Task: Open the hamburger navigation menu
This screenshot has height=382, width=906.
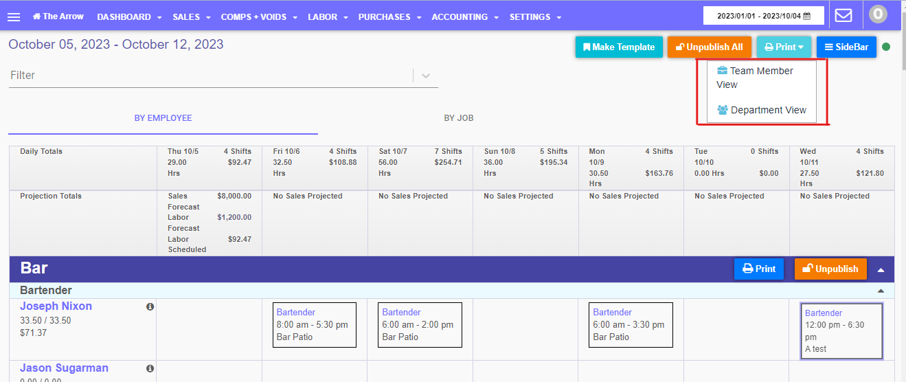Action: click(x=14, y=17)
